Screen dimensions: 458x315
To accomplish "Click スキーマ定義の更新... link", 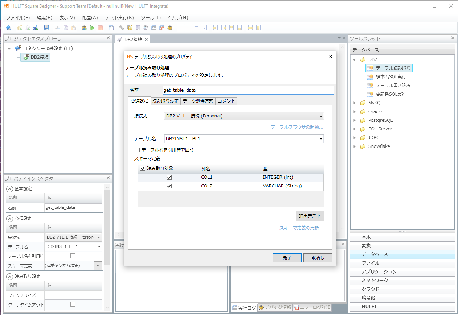I will click(301, 228).
